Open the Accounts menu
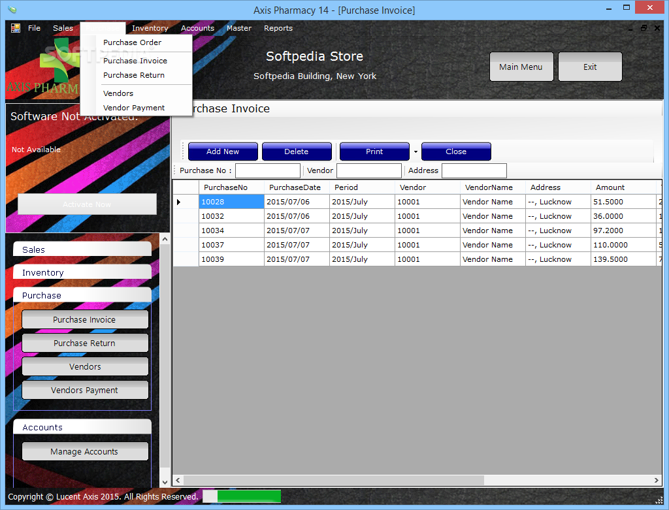Viewport: 669px width, 510px height. 197,28
